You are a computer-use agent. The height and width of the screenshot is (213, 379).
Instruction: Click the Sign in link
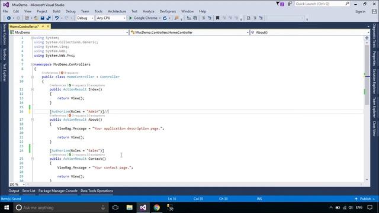pyautogui.click(x=360, y=12)
